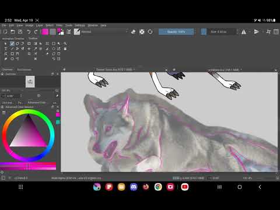Open Chrome from the Android taskbar

point(158,187)
